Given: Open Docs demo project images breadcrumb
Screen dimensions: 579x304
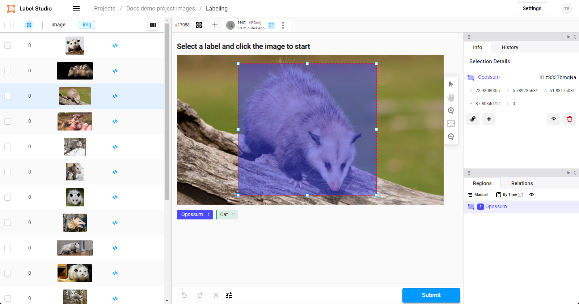Looking at the screenshot, I should point(160,9).
